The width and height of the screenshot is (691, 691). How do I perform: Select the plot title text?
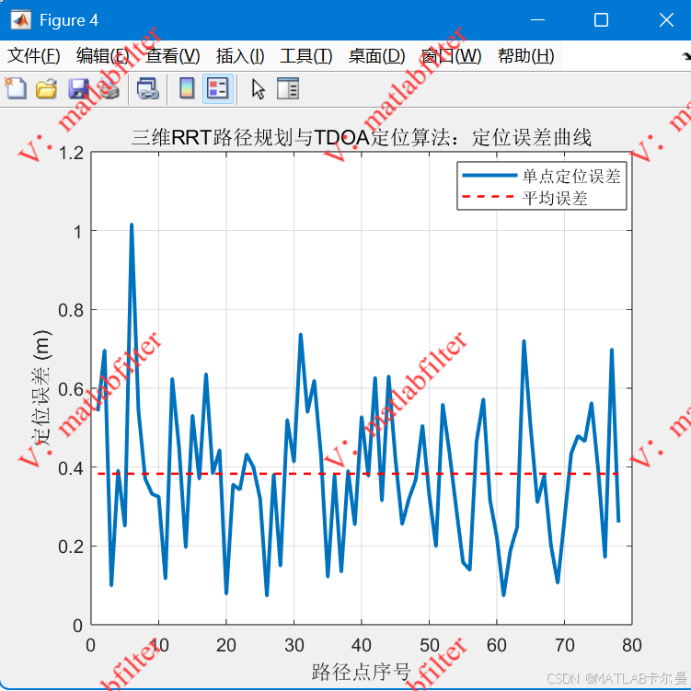pyautogui.click(x=362, y=137)
